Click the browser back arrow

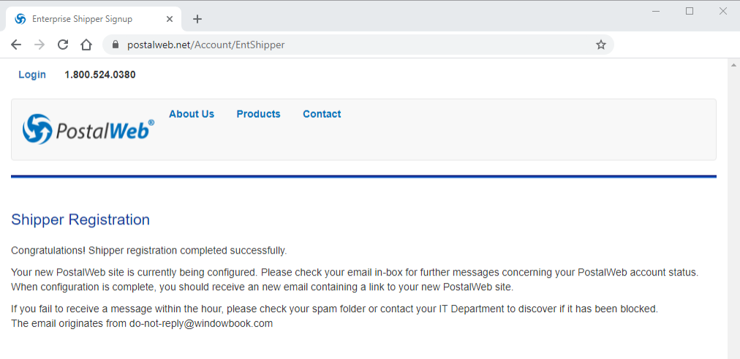coord(16,45)
